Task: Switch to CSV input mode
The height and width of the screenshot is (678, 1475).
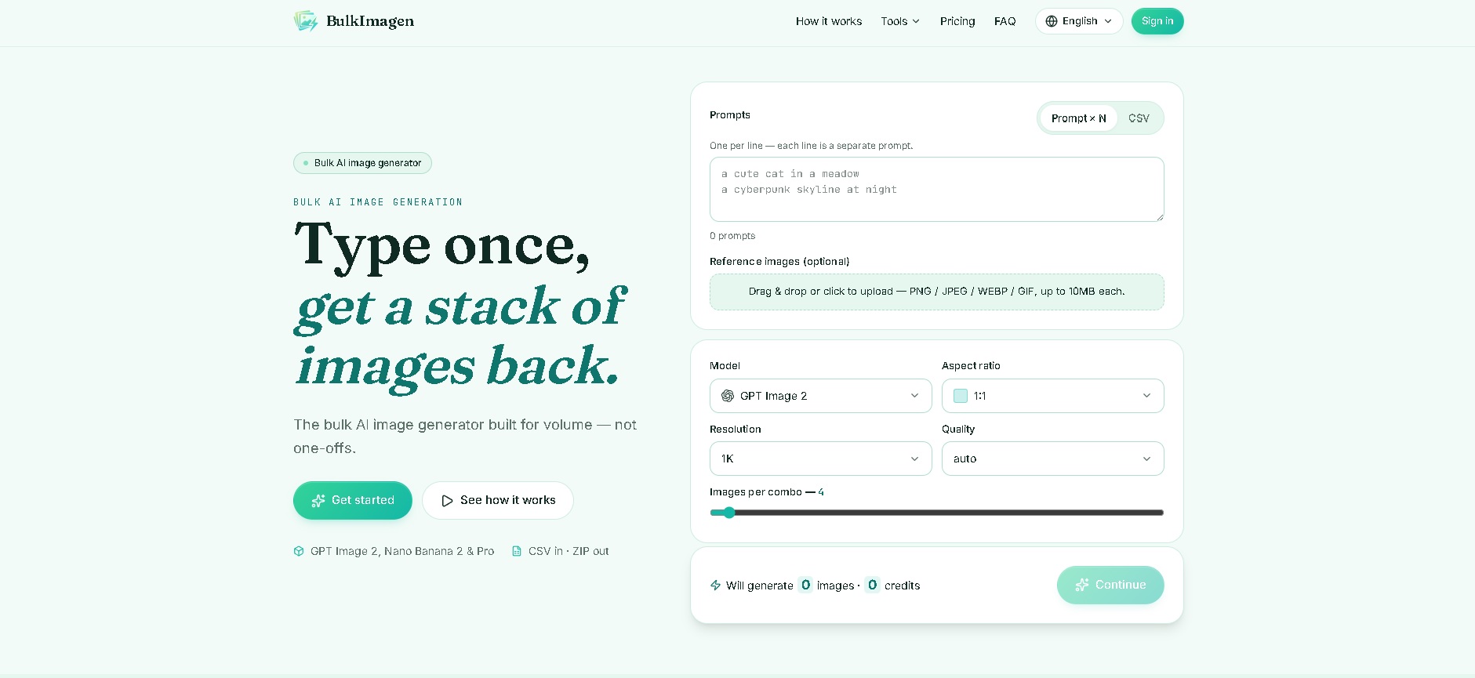Action: [x=1139, y=118]
